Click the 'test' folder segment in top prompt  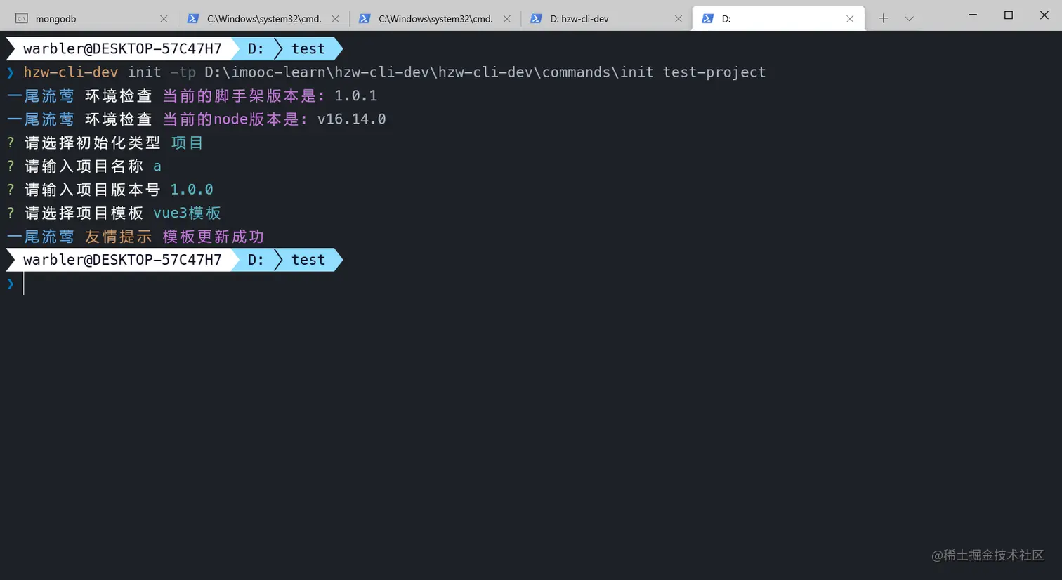[308, 48]
